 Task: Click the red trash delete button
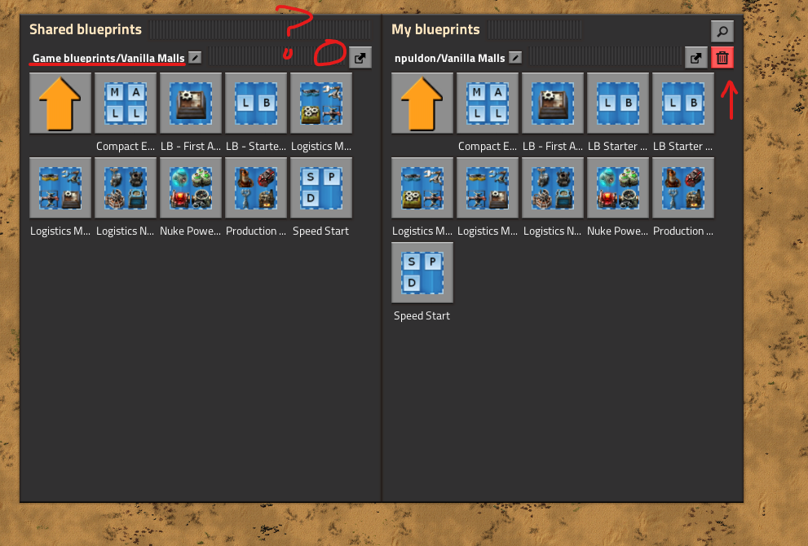(722, 58)
